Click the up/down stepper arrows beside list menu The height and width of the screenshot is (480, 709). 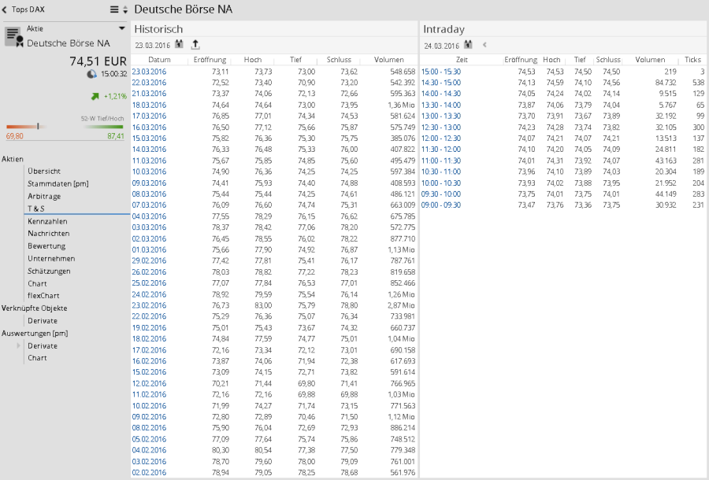(x=124, y=10)
